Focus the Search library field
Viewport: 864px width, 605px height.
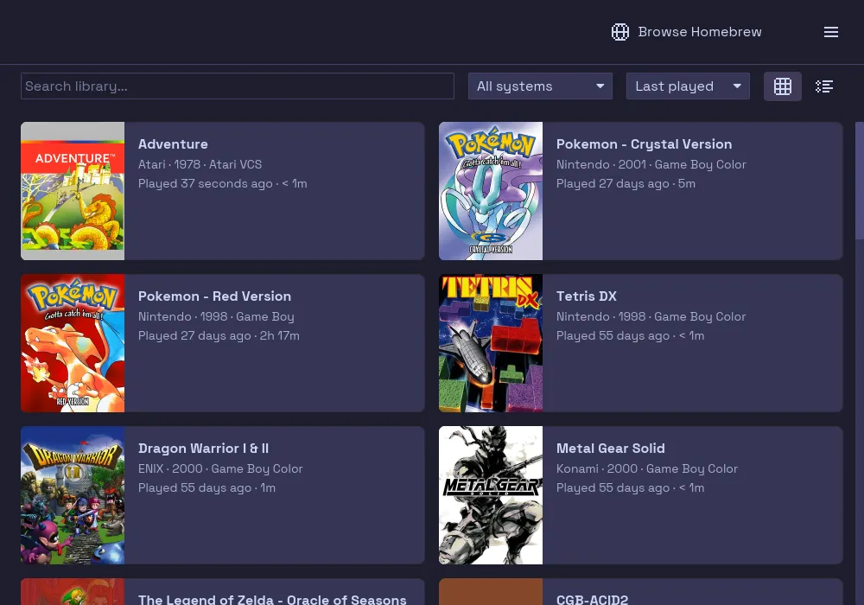[238, 86]
